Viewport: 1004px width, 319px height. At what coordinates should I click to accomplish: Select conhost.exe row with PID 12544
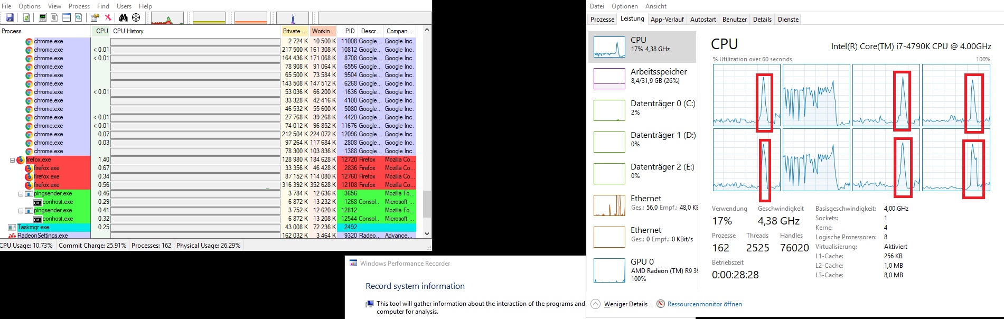(208, 219)
